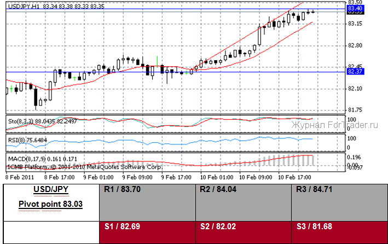Image resolution: width=388 pixels, height=244 pixels.
Task: Click the 8 Feb 2011 date marker
Action: (x=20, y=177)
